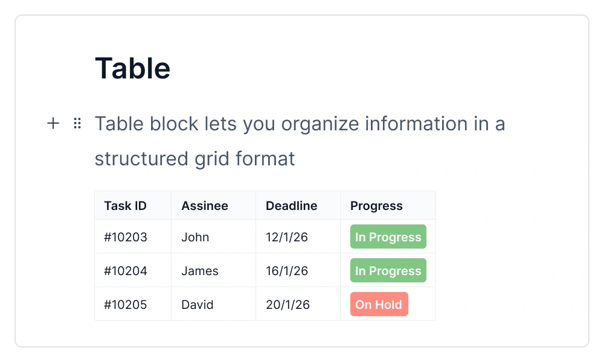Viewport: 604px width, 362px height.
Task: Click the Task ID column header
Action: pyautogui.click(x=124, y=206)
